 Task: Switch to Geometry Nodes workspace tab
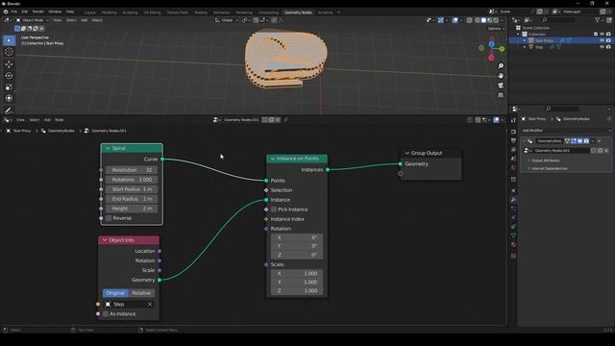298,12
